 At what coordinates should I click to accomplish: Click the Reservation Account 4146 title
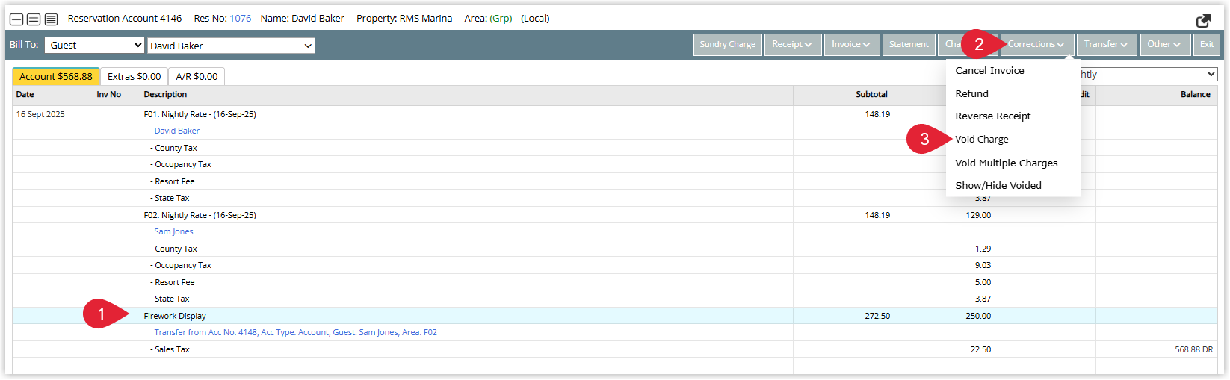[125, 19]
